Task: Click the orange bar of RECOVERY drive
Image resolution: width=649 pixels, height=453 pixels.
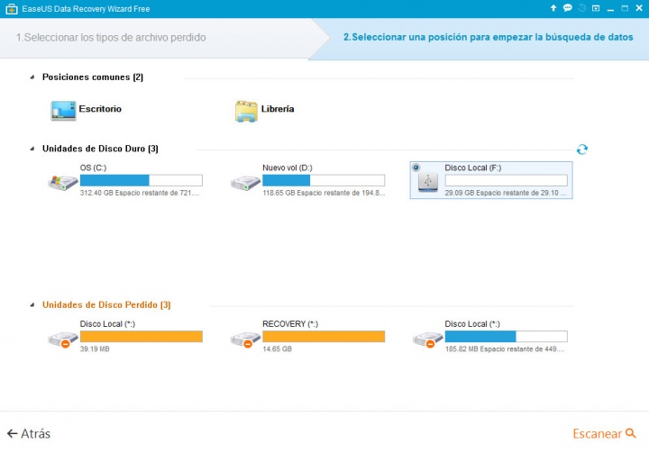Action: click(324, 336)
